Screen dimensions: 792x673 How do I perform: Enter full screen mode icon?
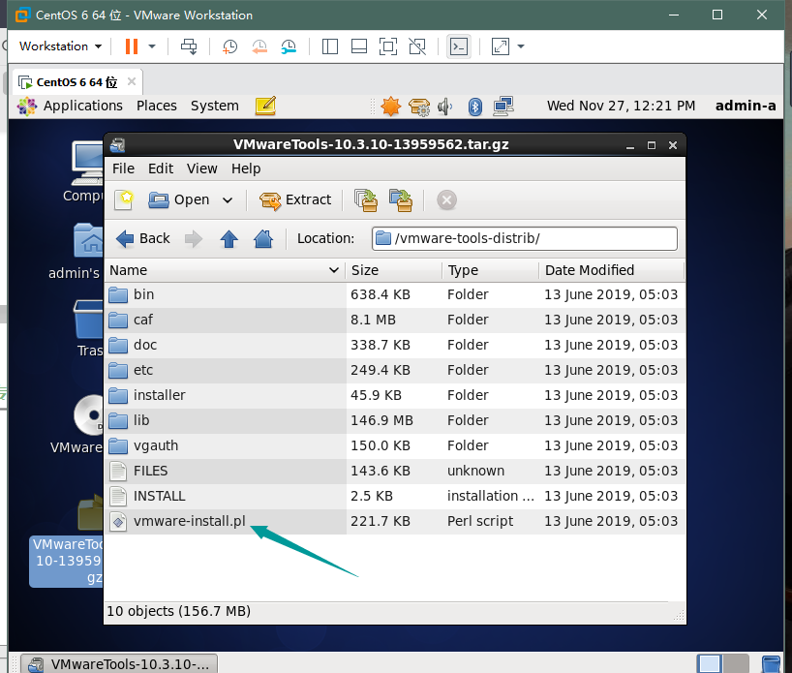point(388,46)
